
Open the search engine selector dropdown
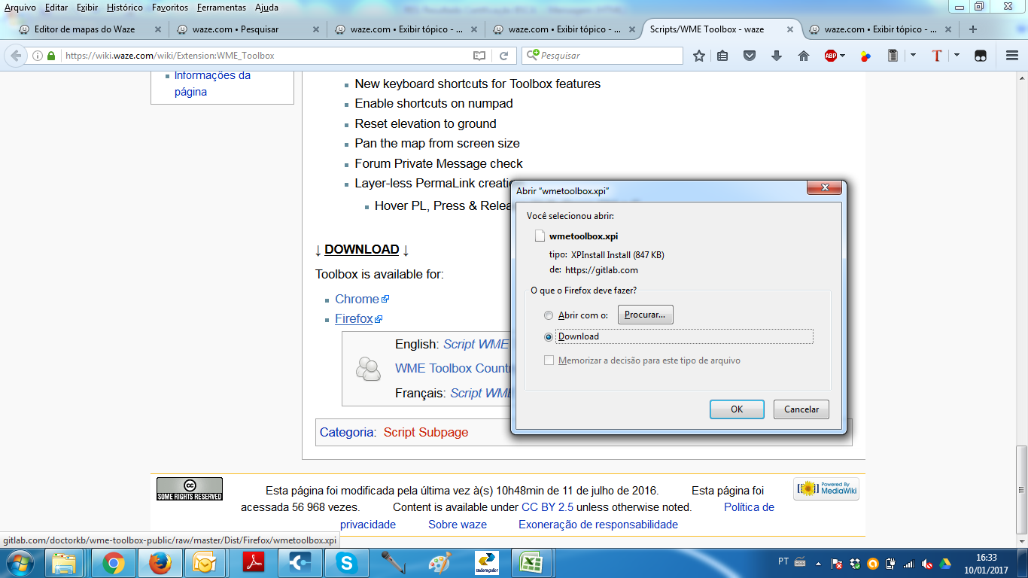click(533, 56)
